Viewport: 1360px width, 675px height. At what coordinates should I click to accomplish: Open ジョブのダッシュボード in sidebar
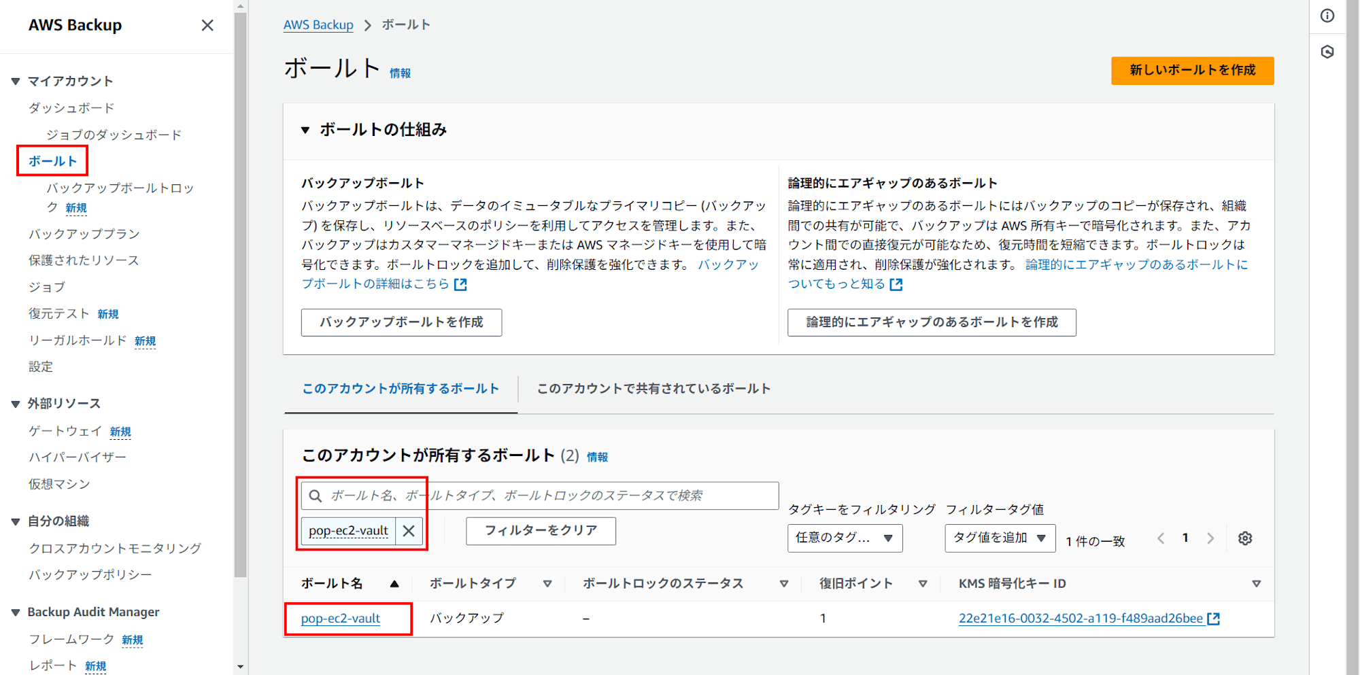[x=114, y=135]
